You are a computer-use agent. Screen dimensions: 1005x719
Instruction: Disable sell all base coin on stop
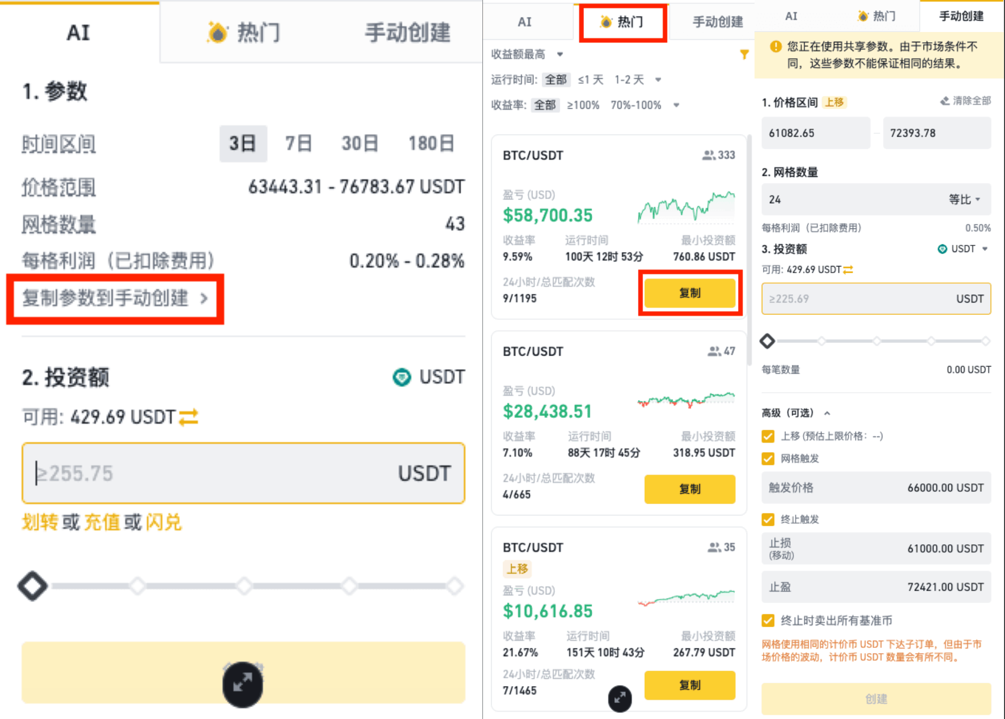pos(768,621)
